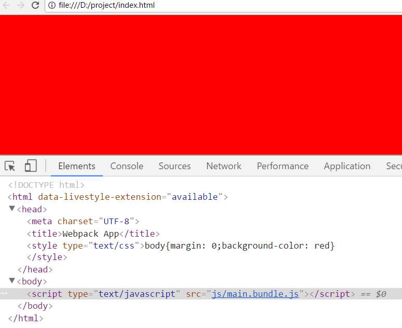This screenshot has width=402, height=328.
Task: Collapse the body element node
Action: 12,281
